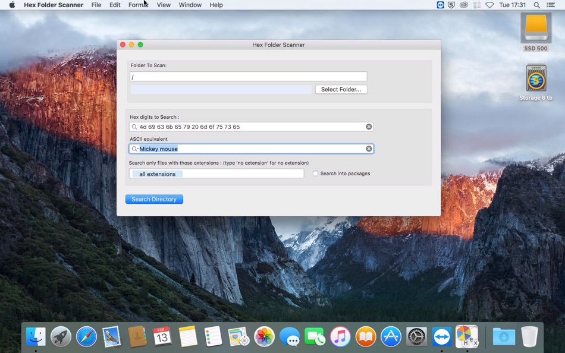This screenshot has width=565, height=353.
Task: Open Messages from the Dock
Action: tap(290, 336)
